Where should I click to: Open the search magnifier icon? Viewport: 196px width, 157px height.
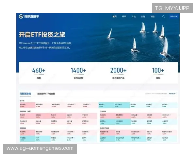tap(163, 16)
